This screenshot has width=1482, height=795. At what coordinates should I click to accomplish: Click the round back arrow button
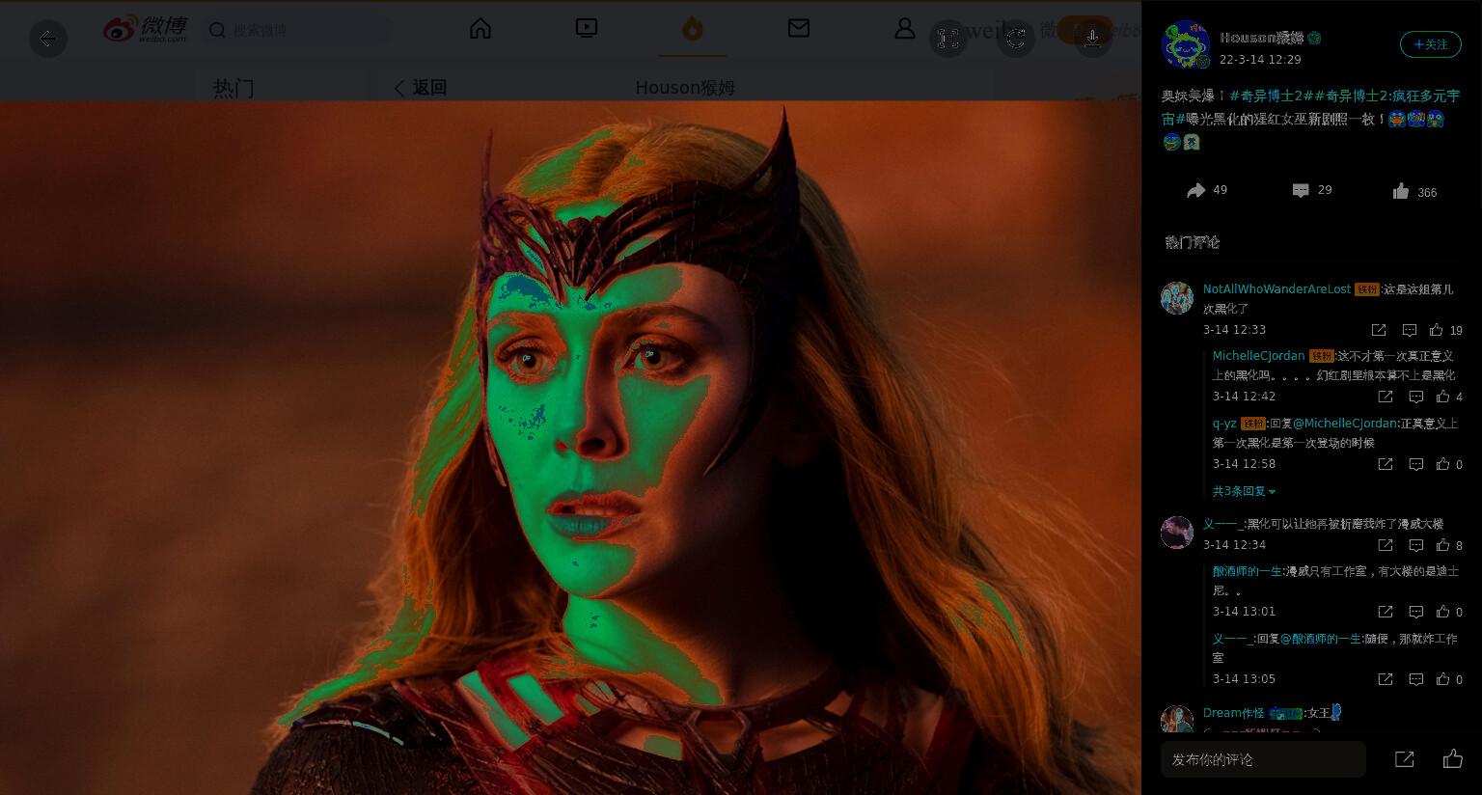48,39
